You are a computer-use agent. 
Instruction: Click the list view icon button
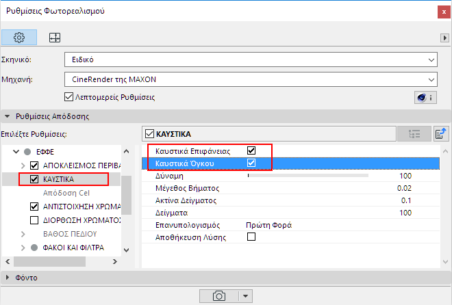[414, 134]
